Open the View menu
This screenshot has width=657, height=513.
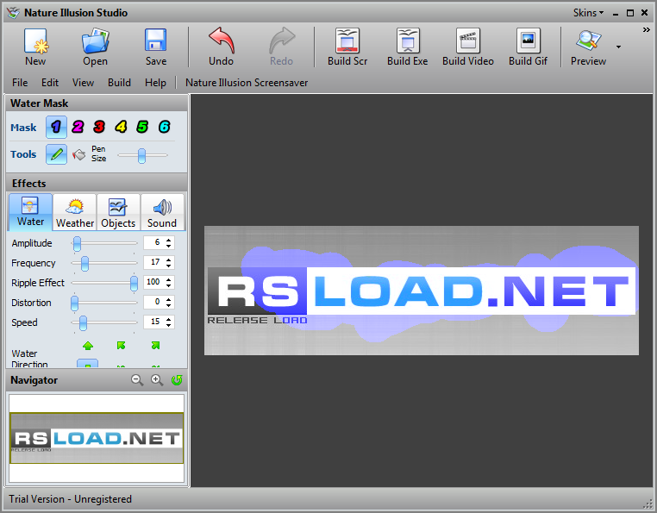(83, 83)
